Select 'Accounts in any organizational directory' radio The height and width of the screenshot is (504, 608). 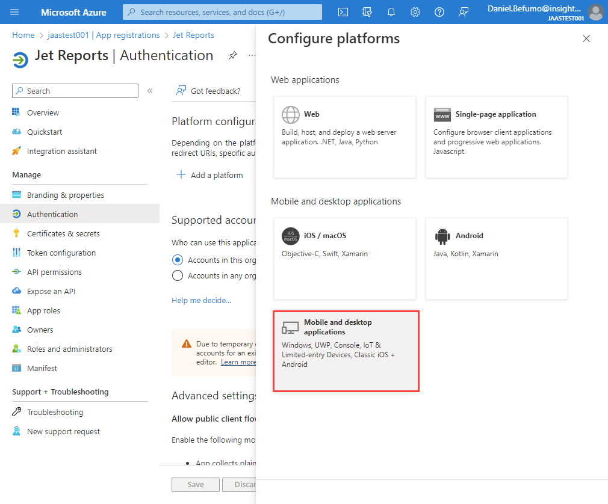tap(177, 275)
